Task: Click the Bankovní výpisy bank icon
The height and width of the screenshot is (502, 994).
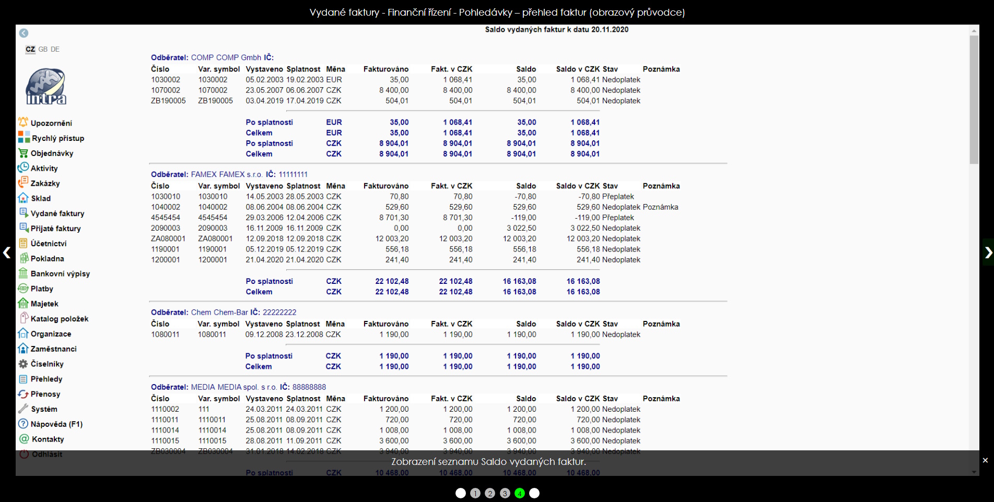Action: pyautogui.click(x=23, y=273)
